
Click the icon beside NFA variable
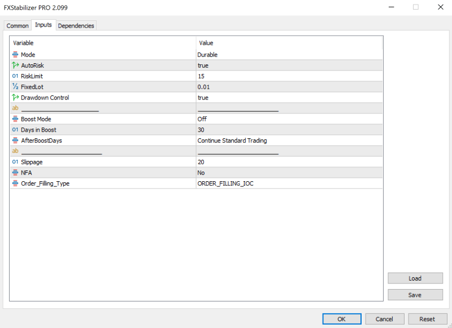click(15, 173)
